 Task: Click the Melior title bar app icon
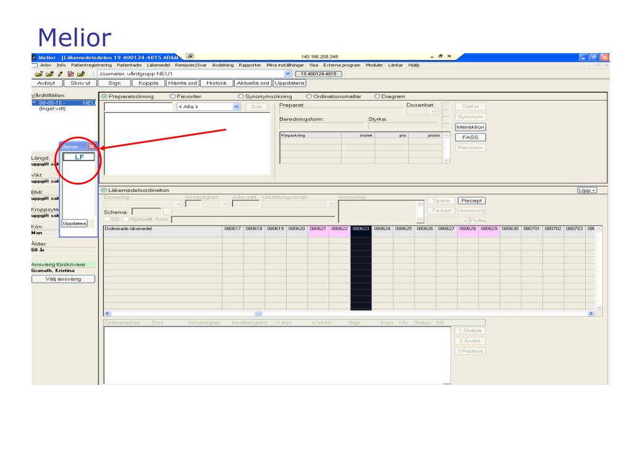34,57
